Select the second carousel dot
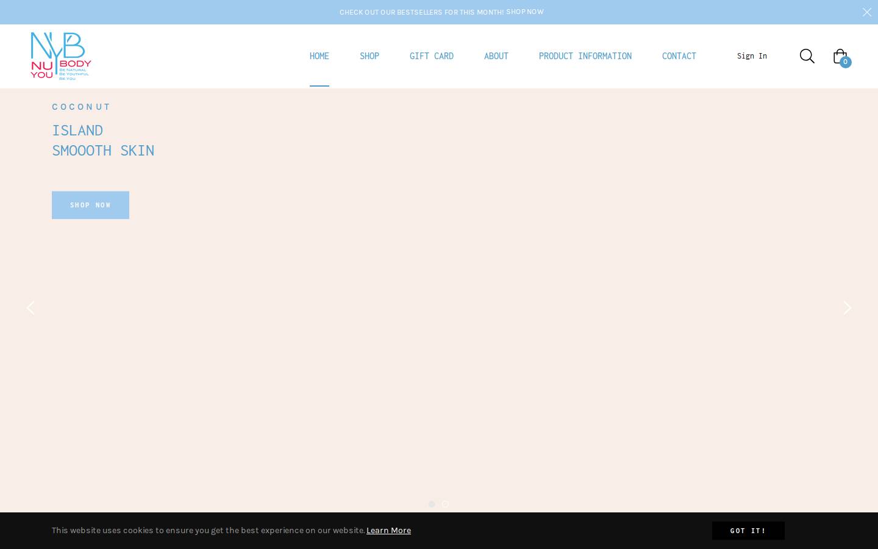 click(x=445, y=504)
